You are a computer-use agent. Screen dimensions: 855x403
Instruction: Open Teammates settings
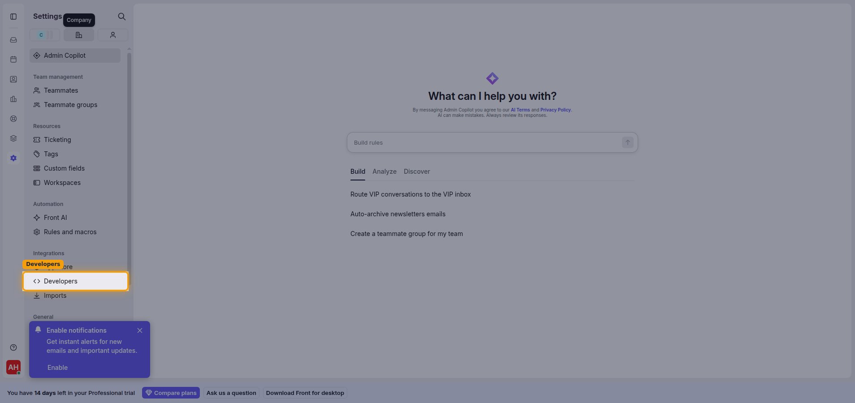pos(75,90)
